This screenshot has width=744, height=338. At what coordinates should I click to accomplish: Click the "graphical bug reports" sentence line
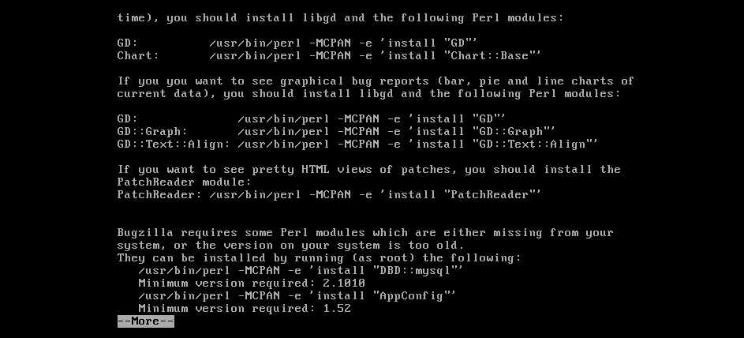point(375,81)
